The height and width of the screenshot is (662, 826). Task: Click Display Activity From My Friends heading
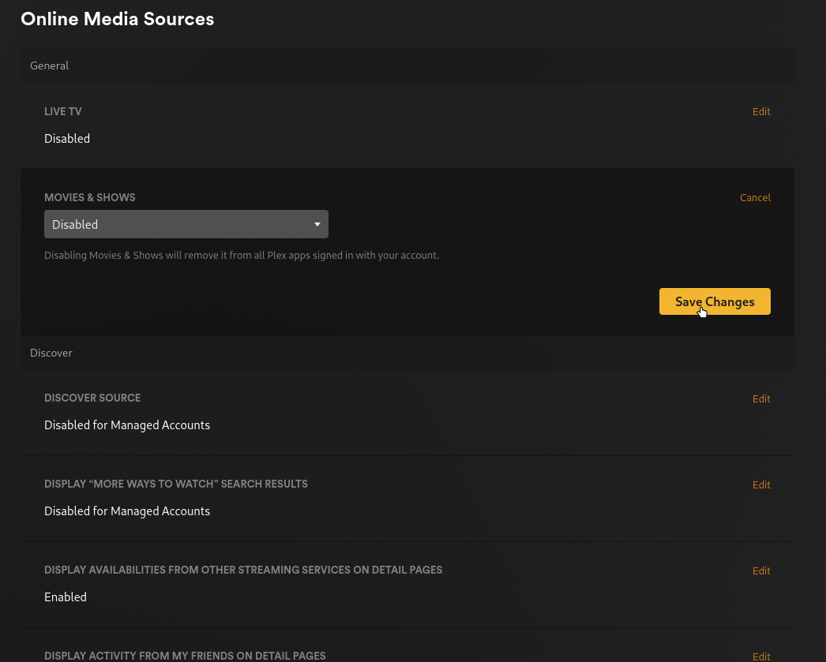click(185, 656)
